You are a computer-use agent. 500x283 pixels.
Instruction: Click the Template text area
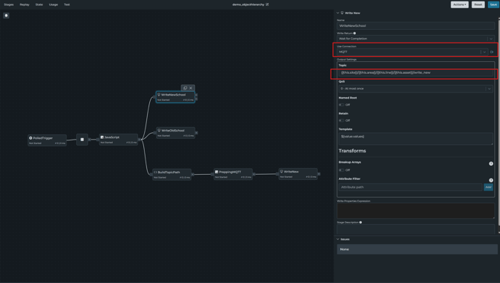tap(416, 139)
